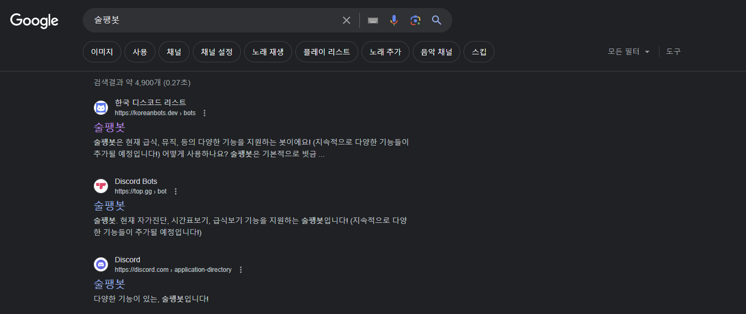Open the 술팽봇 link from top.gg
The height and width of the screenshot is (314, 746).
click(x=109, y=205)
